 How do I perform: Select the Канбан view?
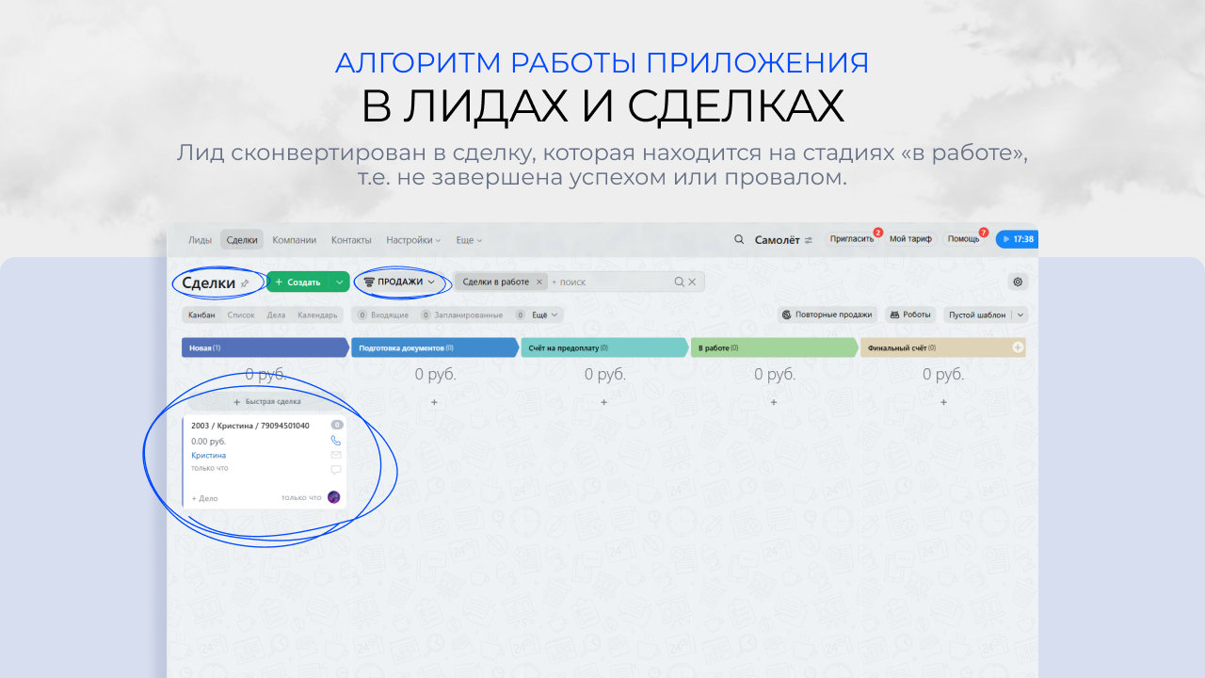201,315
